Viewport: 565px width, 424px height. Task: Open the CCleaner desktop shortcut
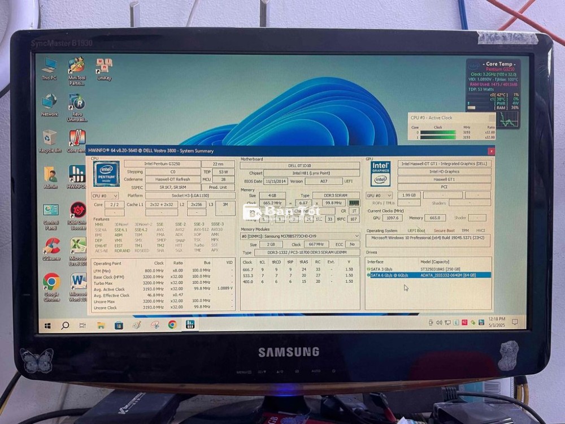tap(51, 249)
